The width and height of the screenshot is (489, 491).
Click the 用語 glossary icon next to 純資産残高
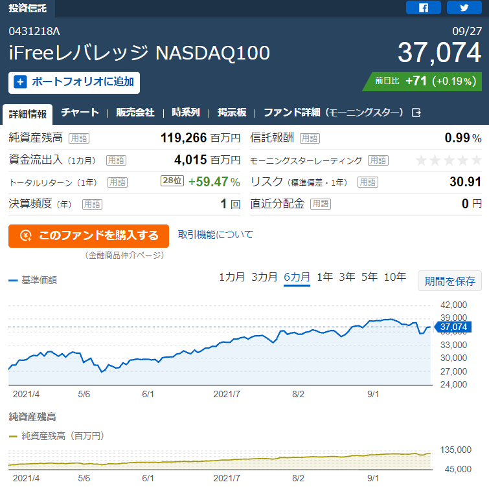click(79, 138)
